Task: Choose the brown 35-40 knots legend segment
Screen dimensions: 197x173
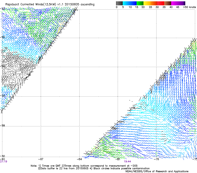Action: (168, 3)
